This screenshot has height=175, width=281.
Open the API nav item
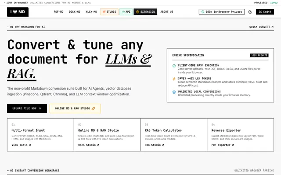126,12
